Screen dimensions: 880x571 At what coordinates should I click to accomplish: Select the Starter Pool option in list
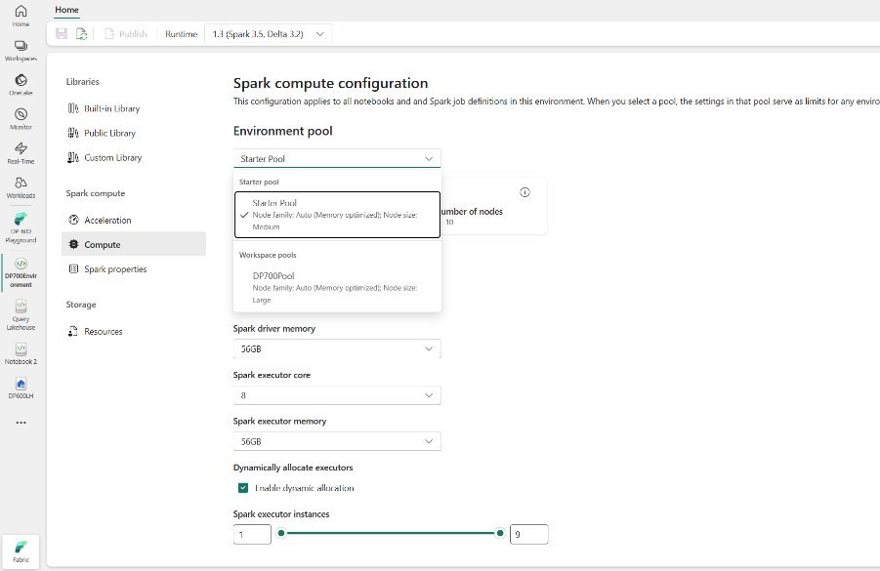point(337,215)
